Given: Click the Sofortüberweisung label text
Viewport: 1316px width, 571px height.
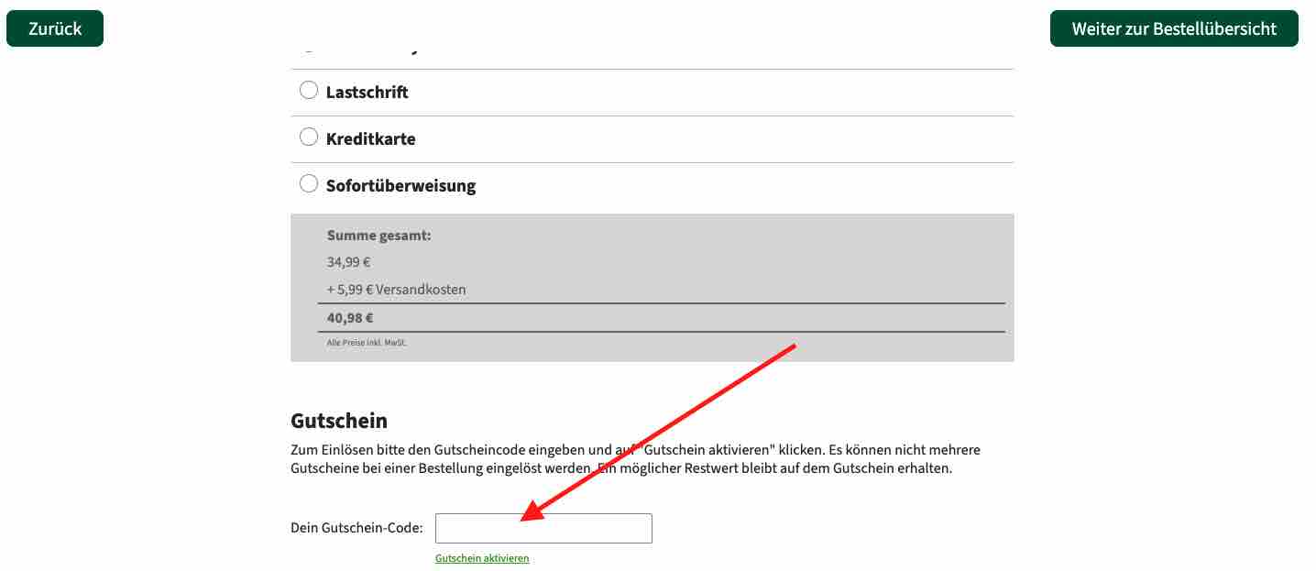Looking at the screenshot, I should click(x=401, y=186).
